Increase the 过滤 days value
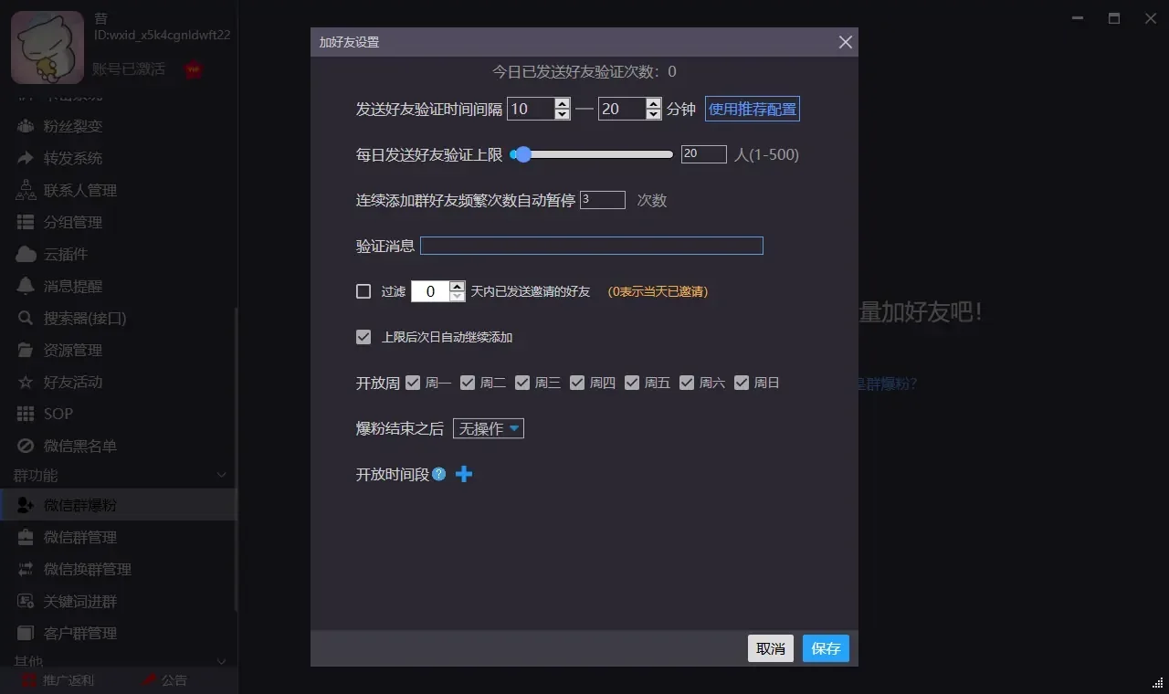The image size is (1169, 694). (x=458, y=286)
